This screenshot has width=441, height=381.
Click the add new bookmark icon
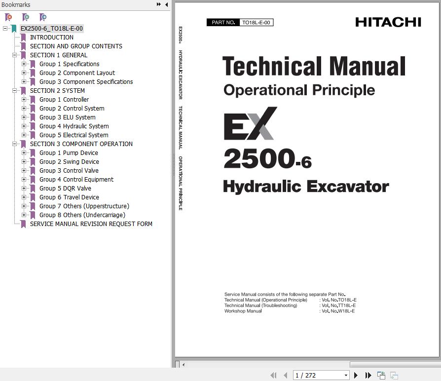coord(26,17)
